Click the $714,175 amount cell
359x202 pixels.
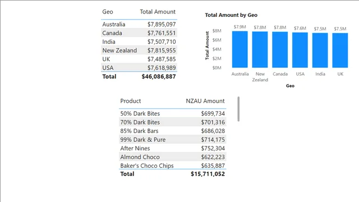pos(213,140)
